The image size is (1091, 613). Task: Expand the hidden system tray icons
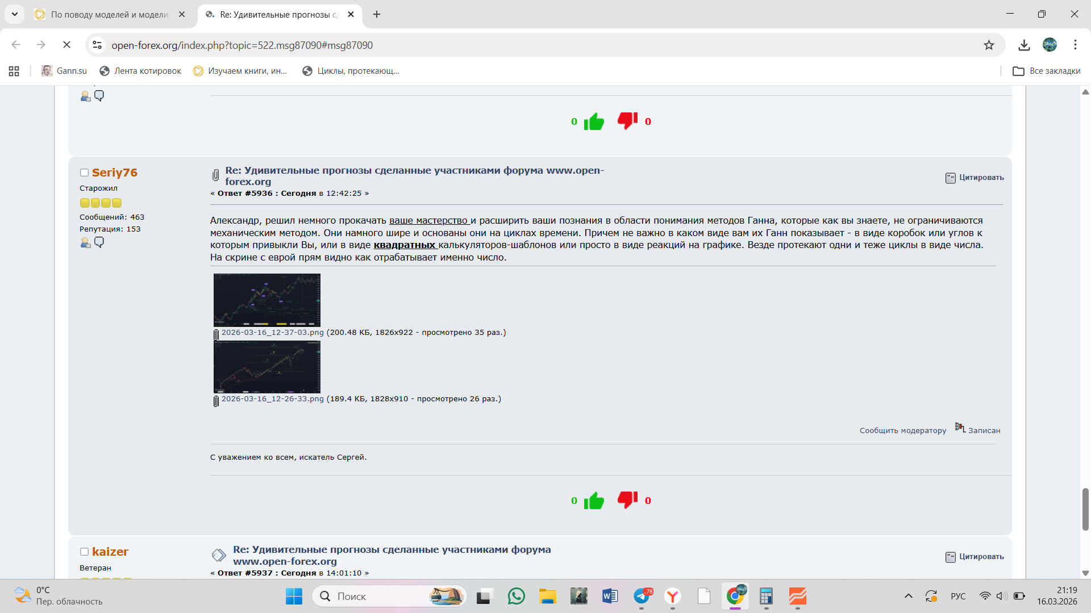coord(908,596)
